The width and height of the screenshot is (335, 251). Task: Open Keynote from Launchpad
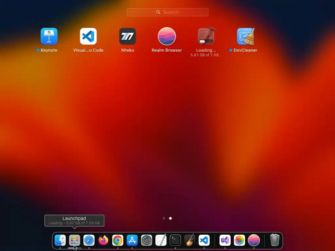pyautogui.click(x=49, y=36)
